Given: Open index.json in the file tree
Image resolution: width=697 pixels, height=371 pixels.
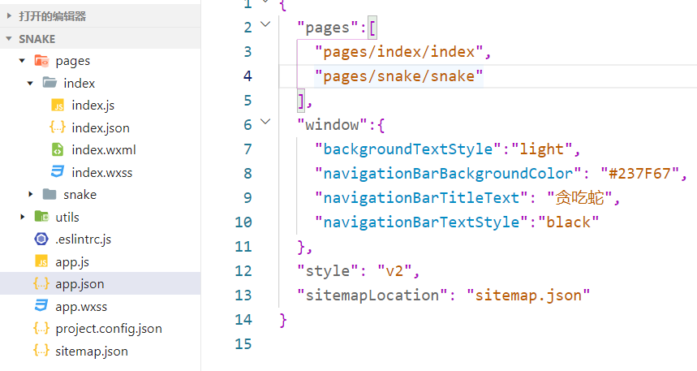Looking at the screenshot, I should (101, 127).
